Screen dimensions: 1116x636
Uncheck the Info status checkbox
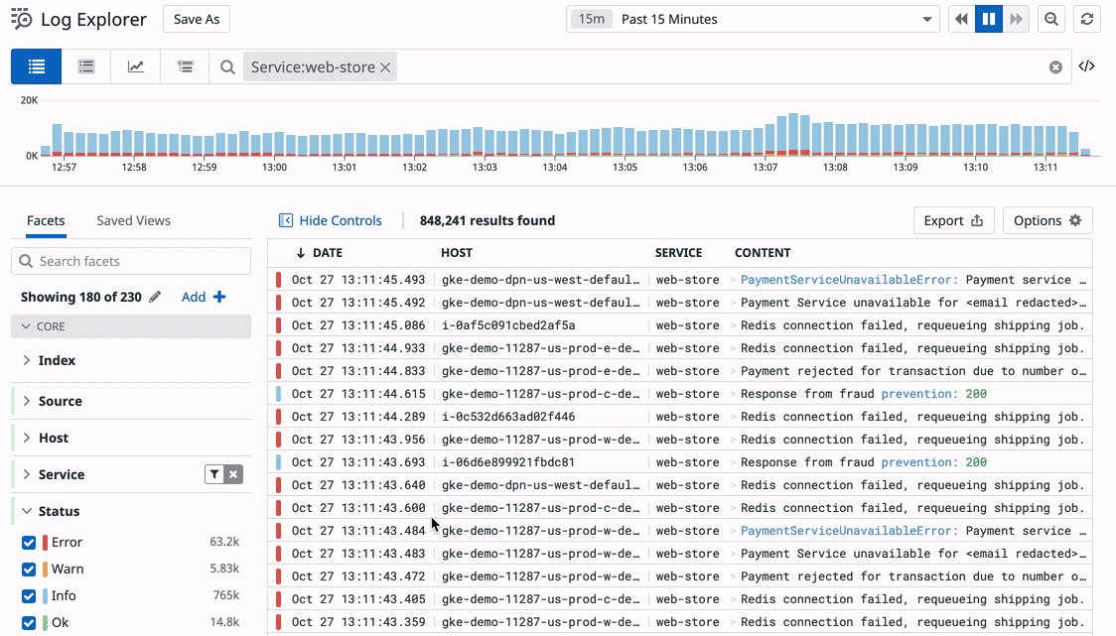[x=29, y=595]
